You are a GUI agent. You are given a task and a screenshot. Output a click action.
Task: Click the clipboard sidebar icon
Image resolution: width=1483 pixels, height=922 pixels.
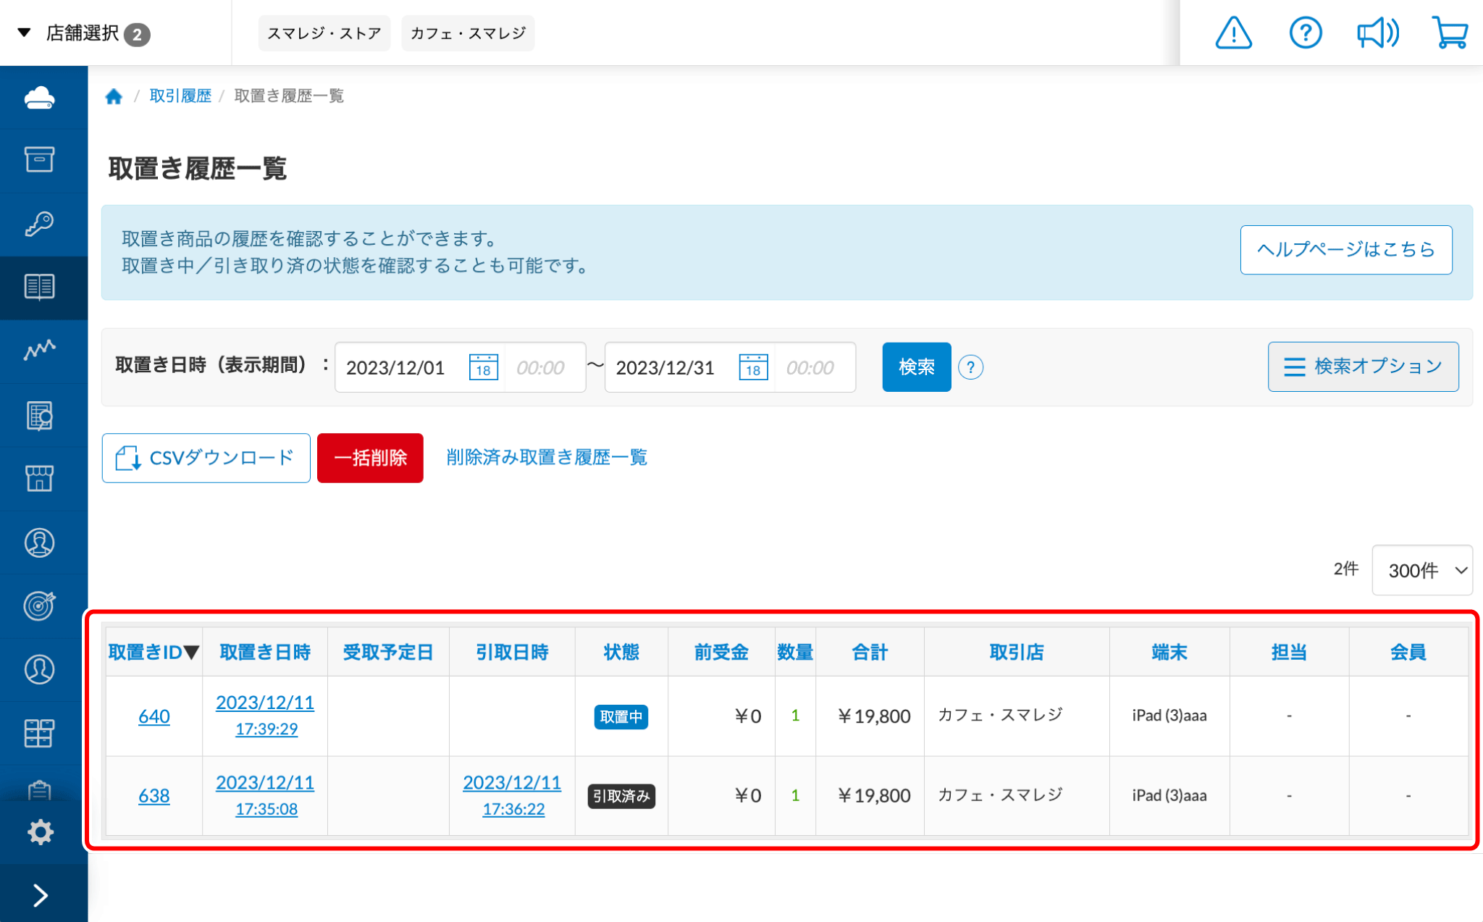point(40,790)
